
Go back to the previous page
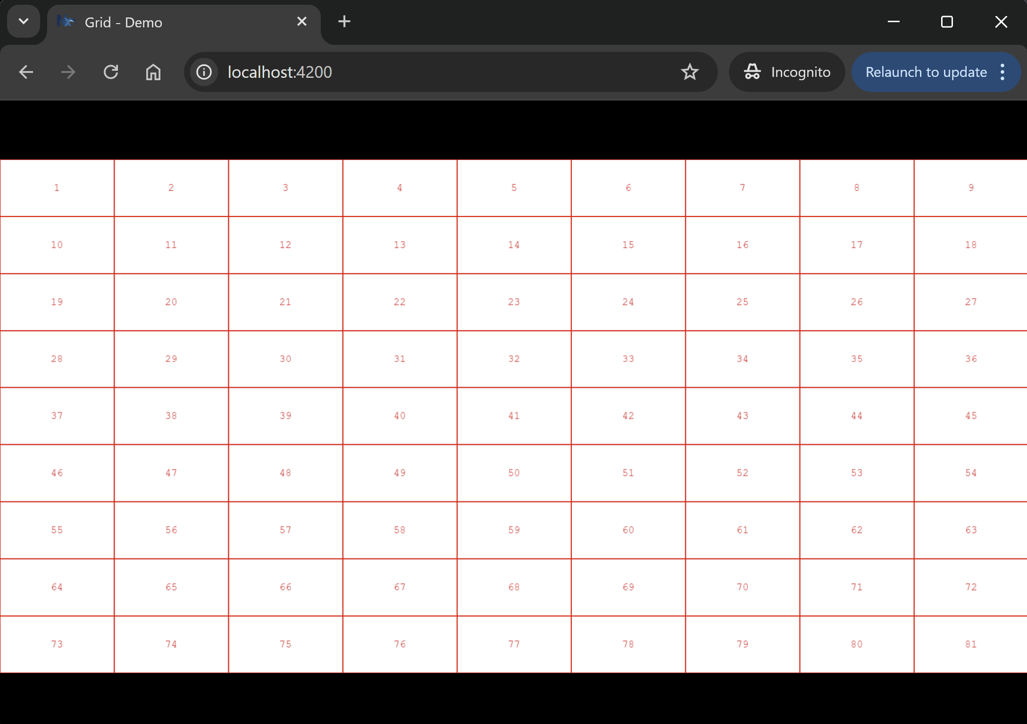click(26, 72)
